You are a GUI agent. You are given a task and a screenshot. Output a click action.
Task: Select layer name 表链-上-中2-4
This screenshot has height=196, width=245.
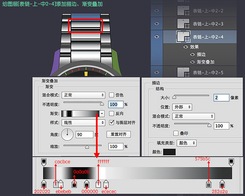(208, 37)
